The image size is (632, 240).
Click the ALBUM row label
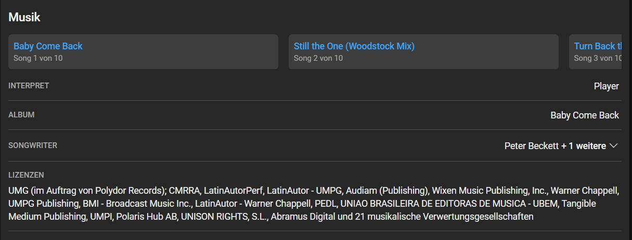21,115
